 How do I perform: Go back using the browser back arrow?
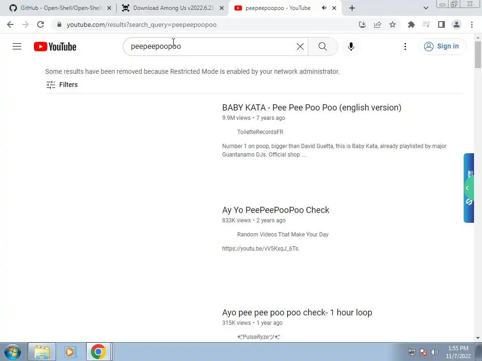coord(10,24)
